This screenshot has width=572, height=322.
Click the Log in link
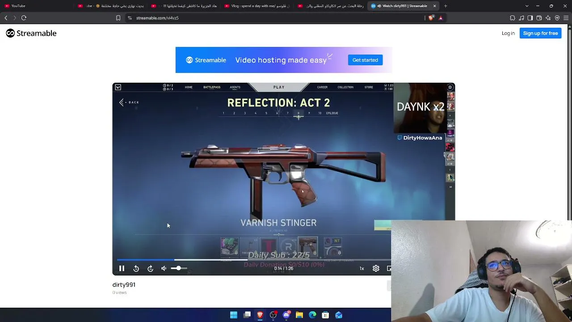coord(508,33)
